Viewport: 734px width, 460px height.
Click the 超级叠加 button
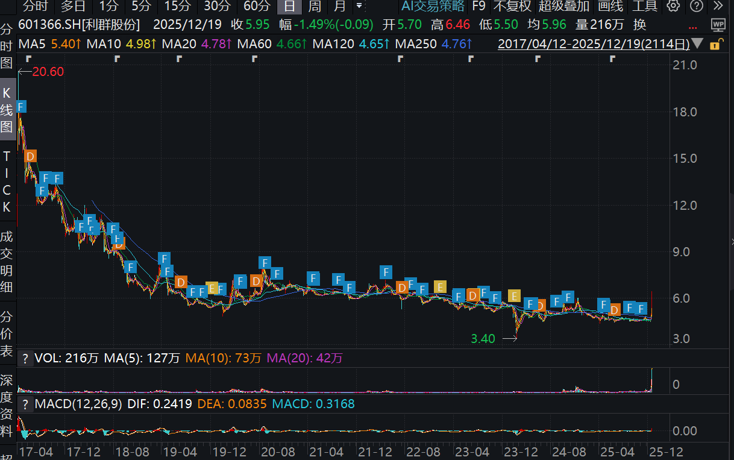564,7
